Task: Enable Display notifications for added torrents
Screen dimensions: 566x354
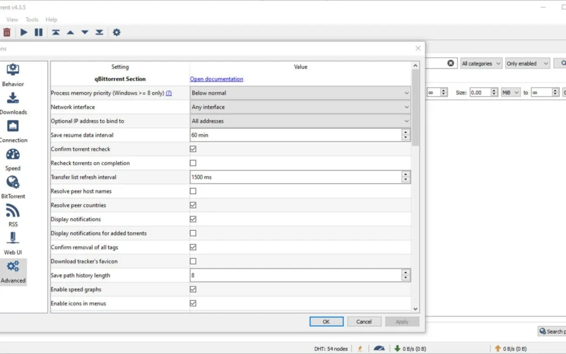Action: tap(193, 234)
